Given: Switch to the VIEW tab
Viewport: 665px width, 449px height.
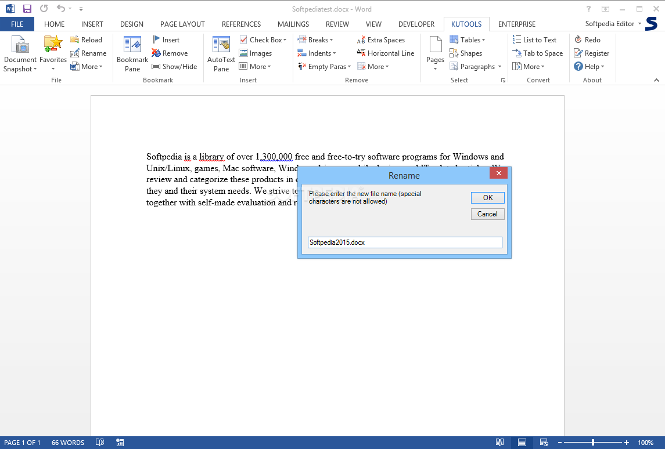Looking at the screenshot, I should (x=373, y=24).
